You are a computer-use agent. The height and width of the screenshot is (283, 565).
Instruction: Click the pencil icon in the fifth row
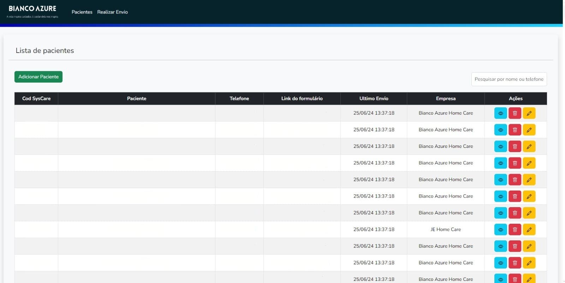(529, 180)
